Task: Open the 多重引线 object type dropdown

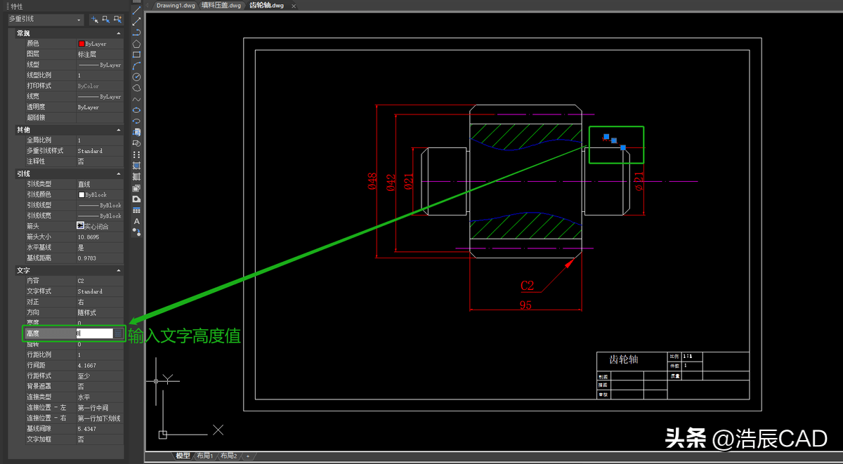Action: 46,20
